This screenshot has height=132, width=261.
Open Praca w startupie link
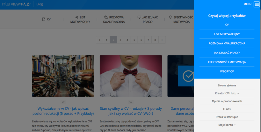227,117
